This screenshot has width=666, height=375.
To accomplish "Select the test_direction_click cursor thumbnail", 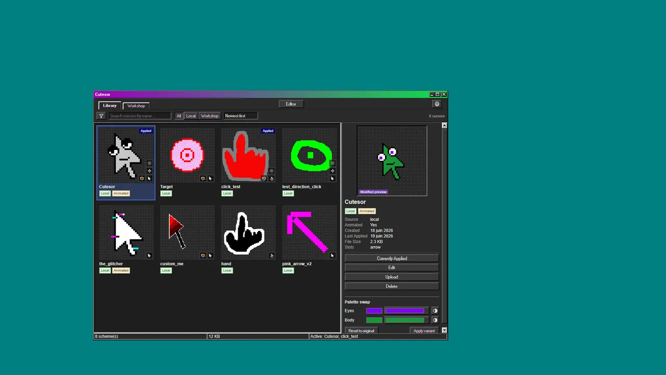I will coord(309,155).
